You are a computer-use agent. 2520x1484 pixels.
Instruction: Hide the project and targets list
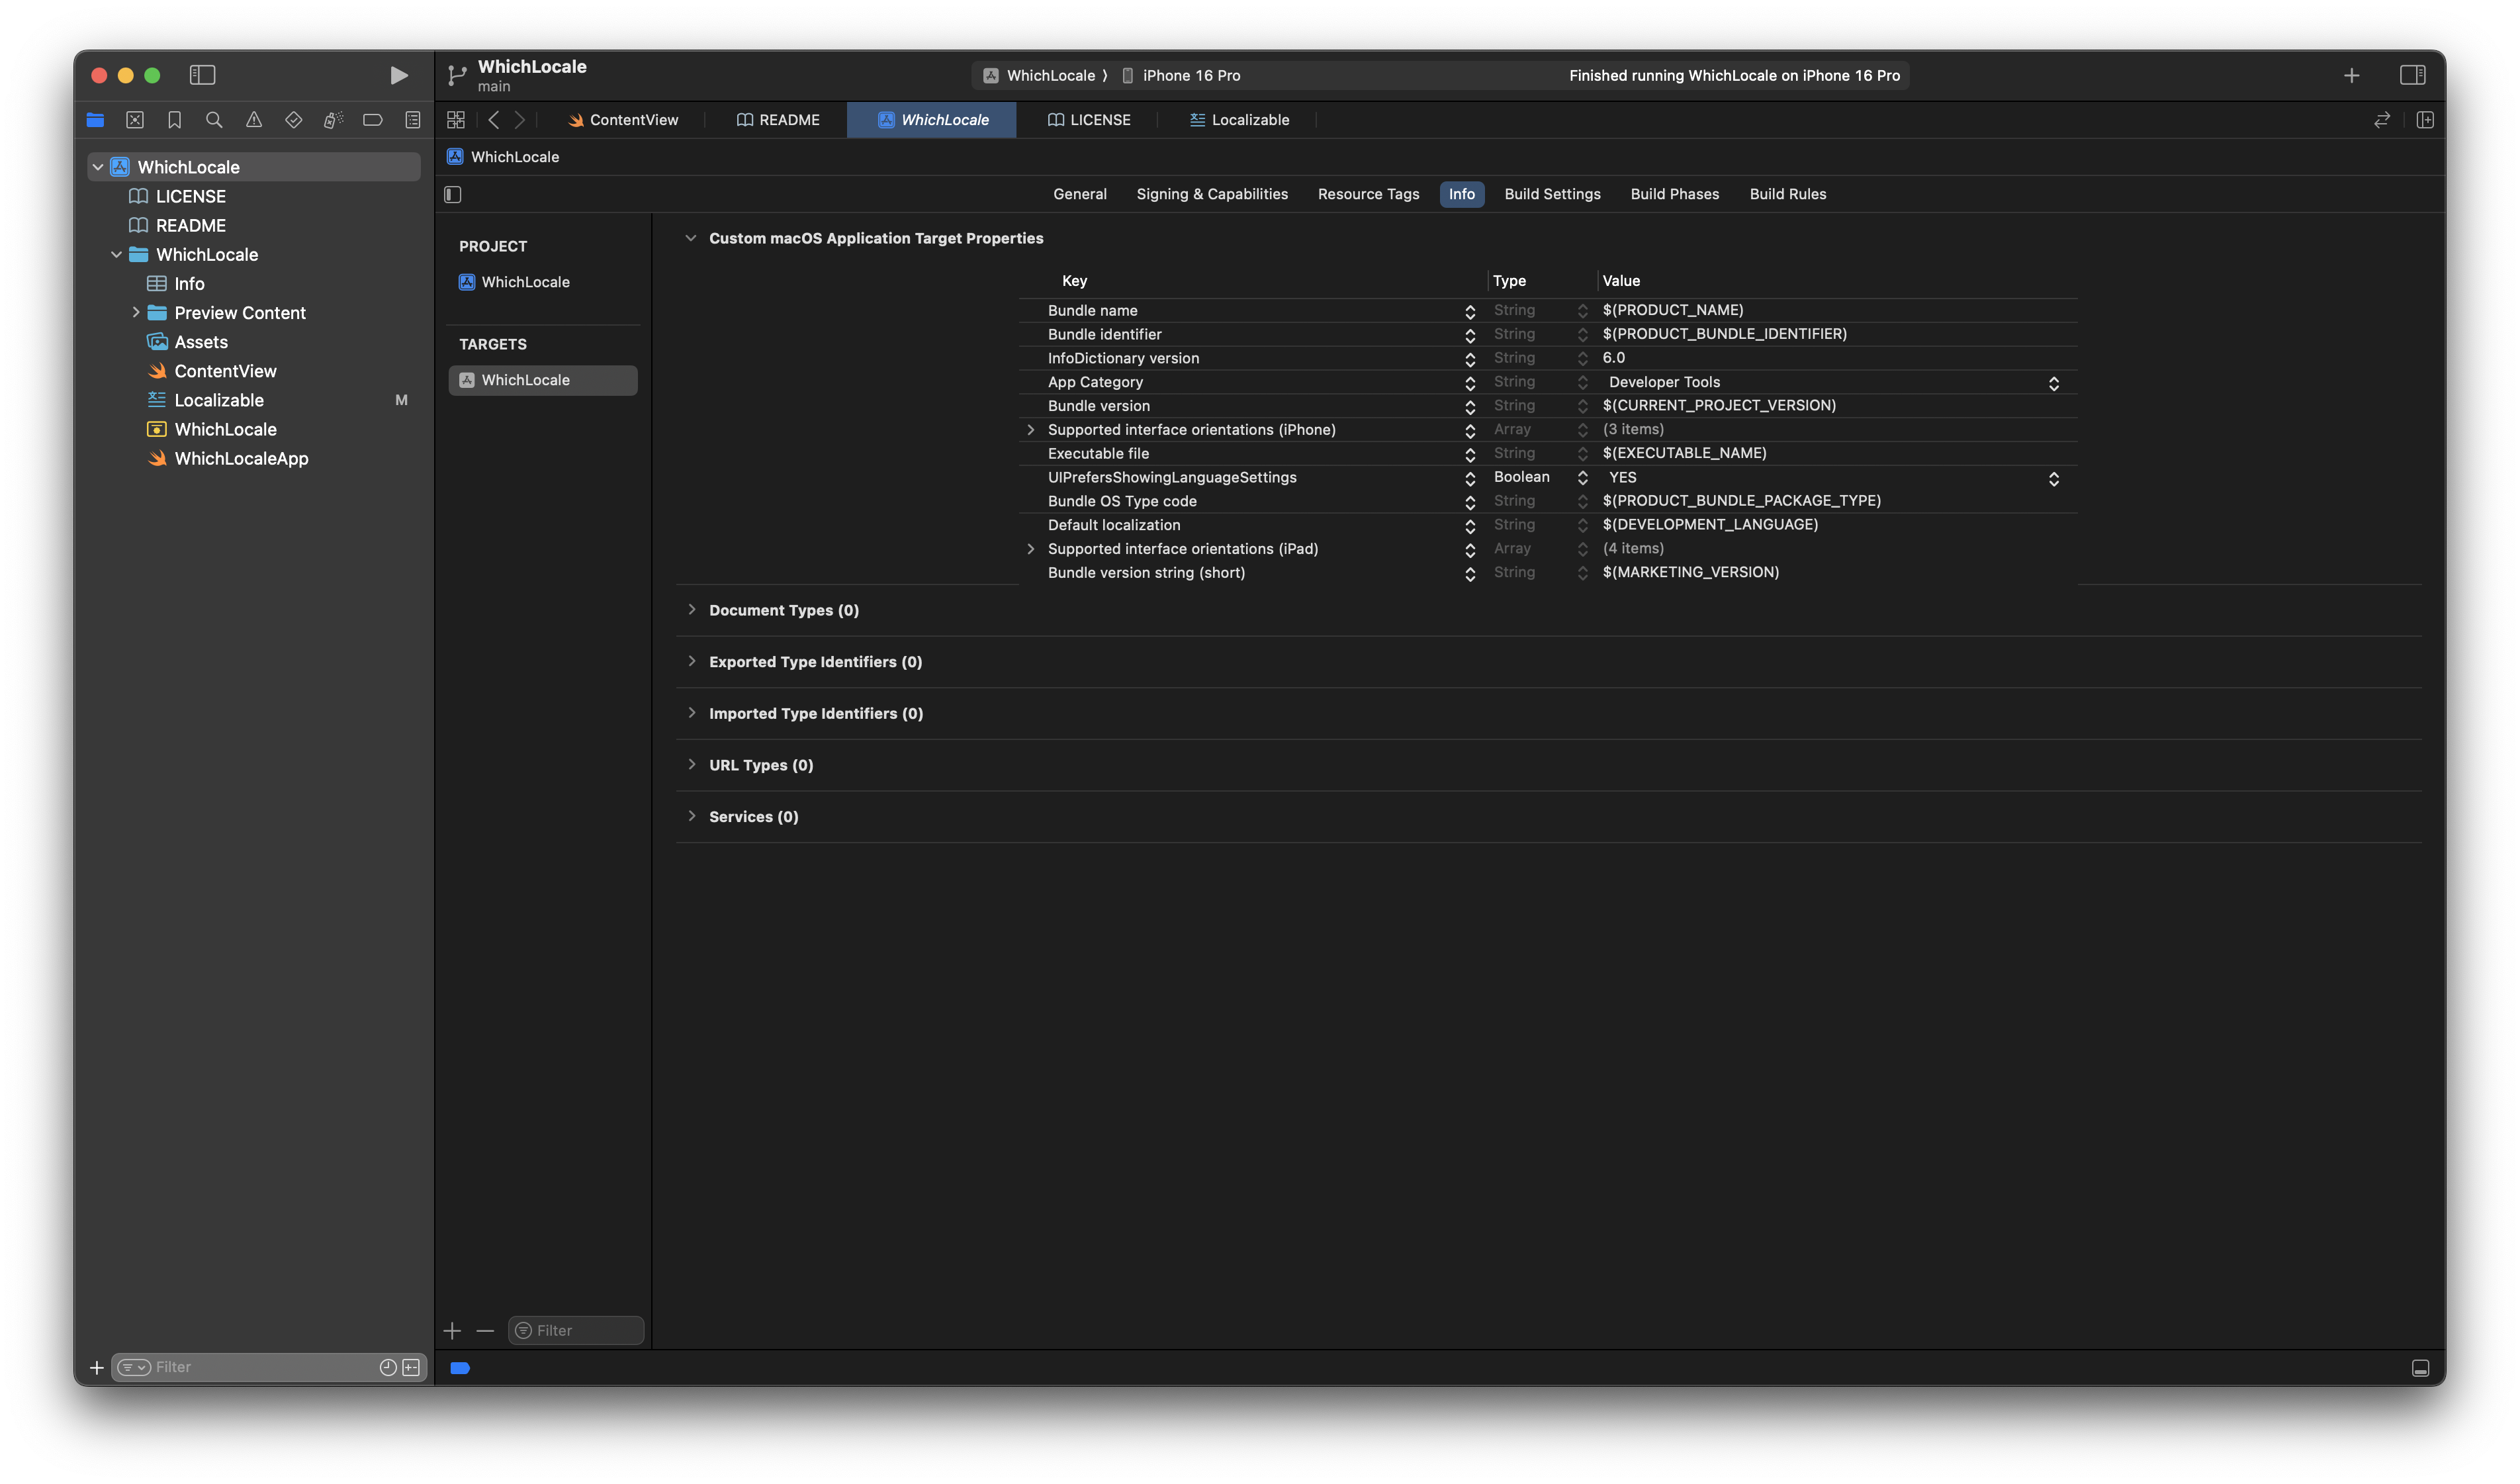[453, 194]
